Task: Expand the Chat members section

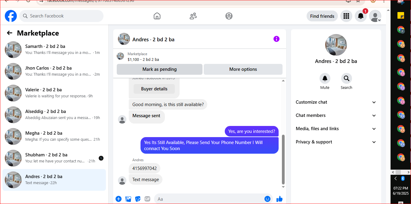Action: (x=336, y=115)
